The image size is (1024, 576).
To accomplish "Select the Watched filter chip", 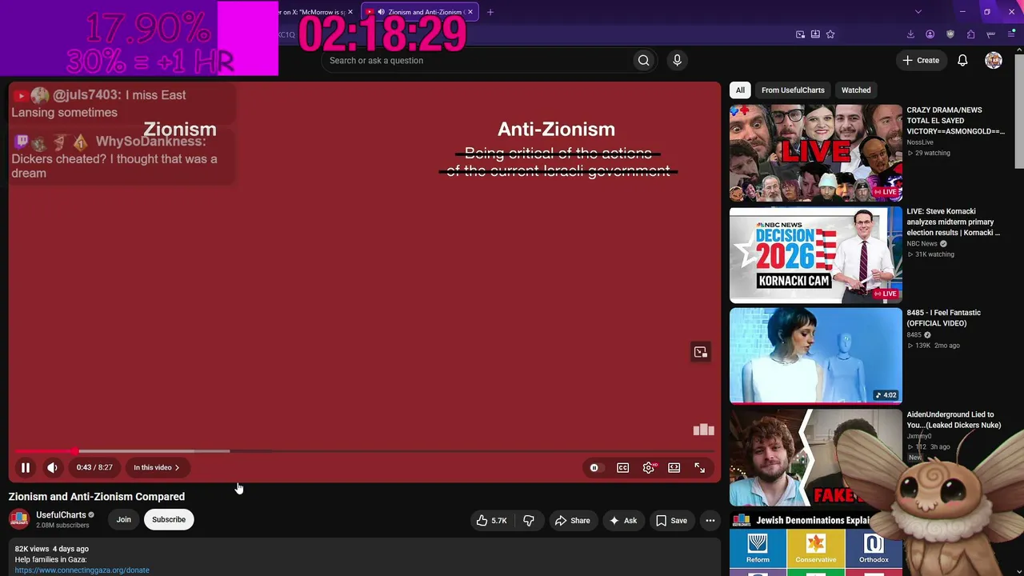I will [856, 90].
